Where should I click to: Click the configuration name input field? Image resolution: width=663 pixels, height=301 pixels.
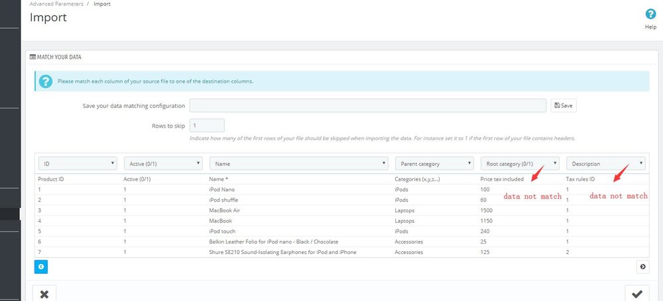coord(368,106)
